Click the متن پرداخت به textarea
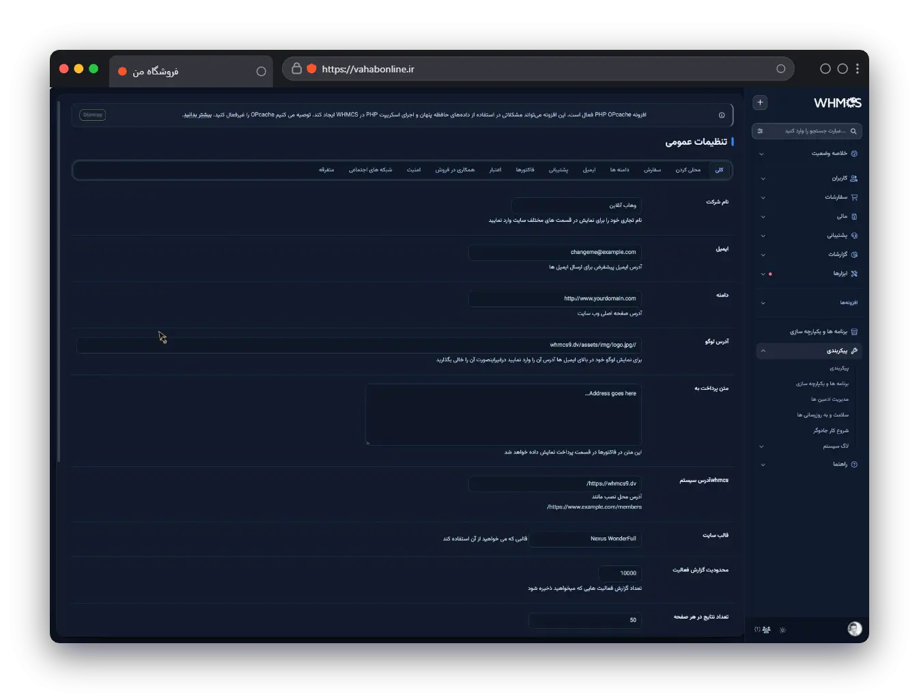Screen dimensions: 919x693 (504, 414)
